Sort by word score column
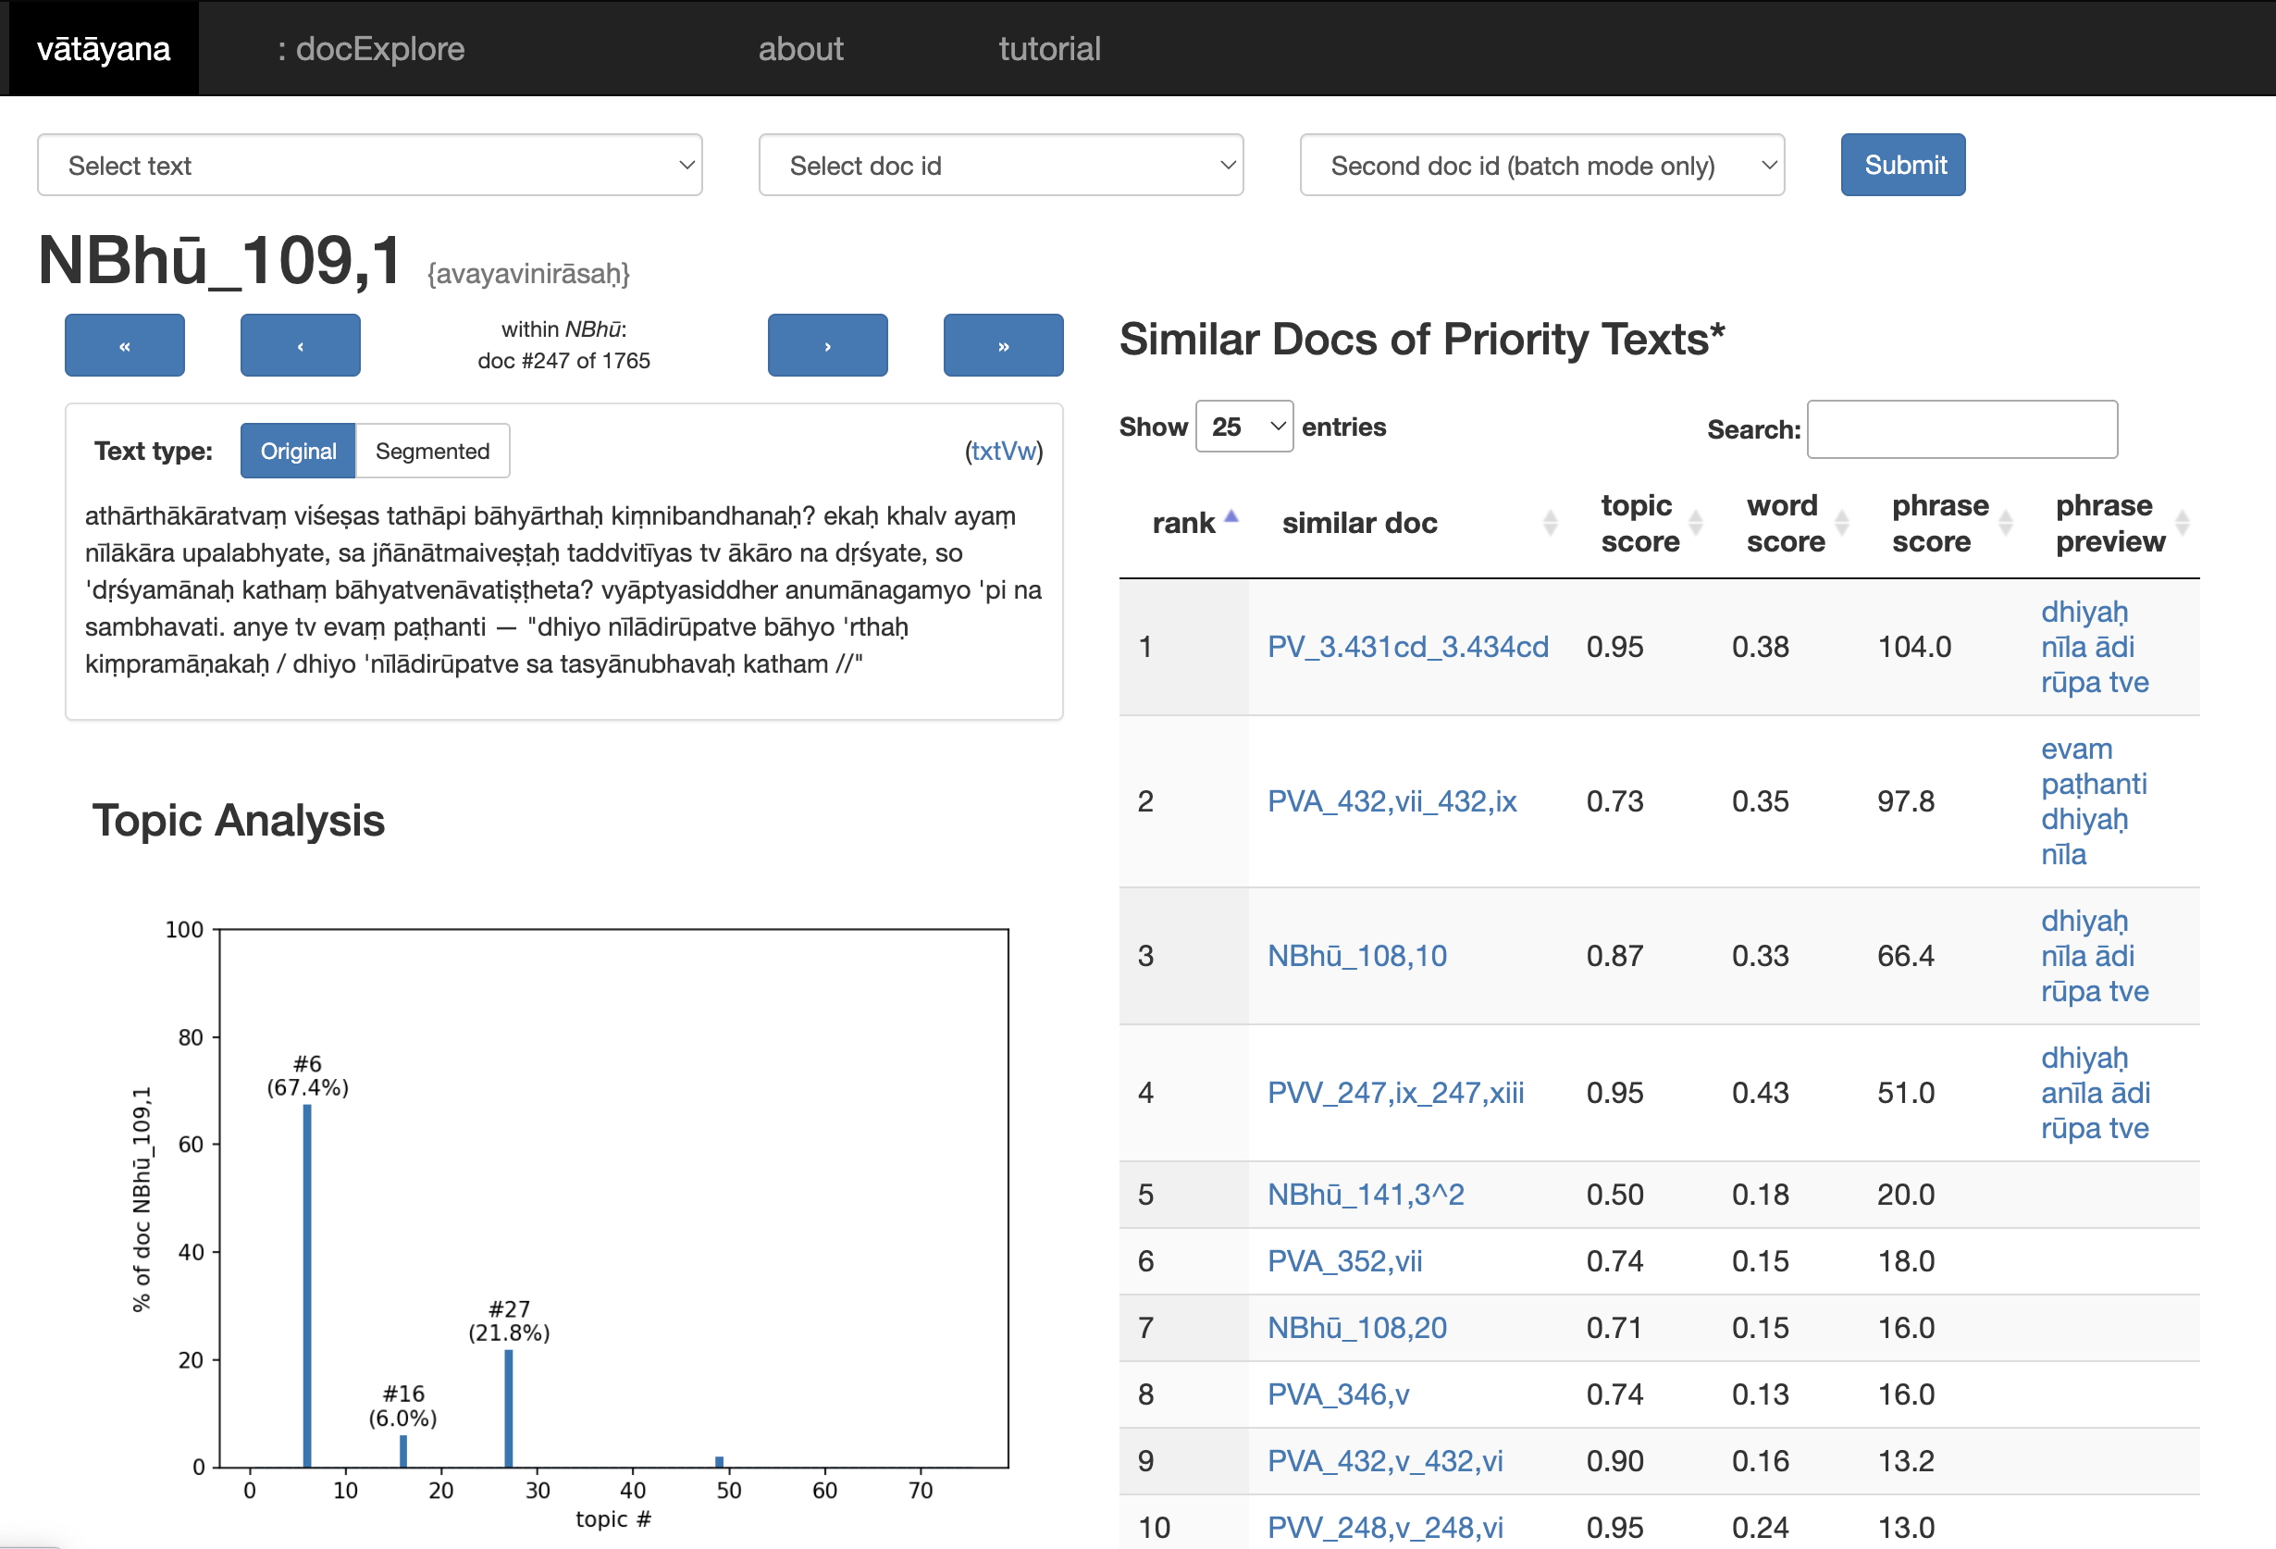 click(1840, 523)
